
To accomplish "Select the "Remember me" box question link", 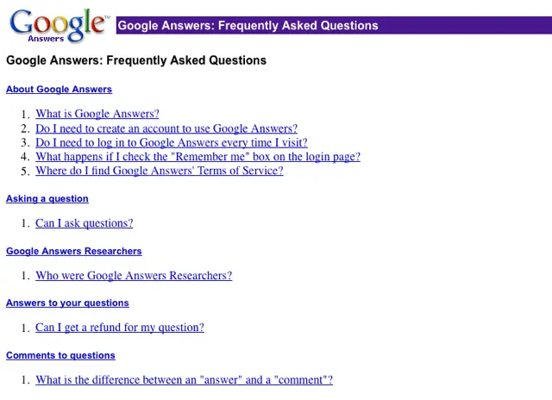I will coord(198,157).
